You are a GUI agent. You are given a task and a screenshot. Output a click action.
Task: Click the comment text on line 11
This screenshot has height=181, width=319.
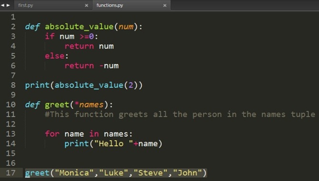click(x=180, y=114)
